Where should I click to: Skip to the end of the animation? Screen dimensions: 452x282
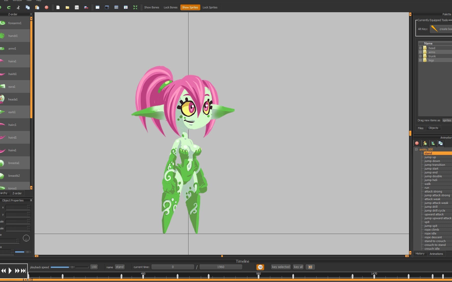pyautogui.click(x=23, y=271)
